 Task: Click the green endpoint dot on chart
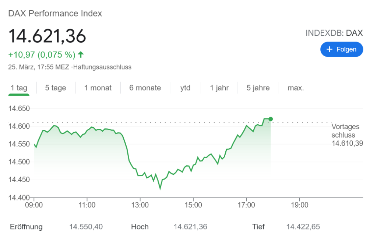pos(271,119)
